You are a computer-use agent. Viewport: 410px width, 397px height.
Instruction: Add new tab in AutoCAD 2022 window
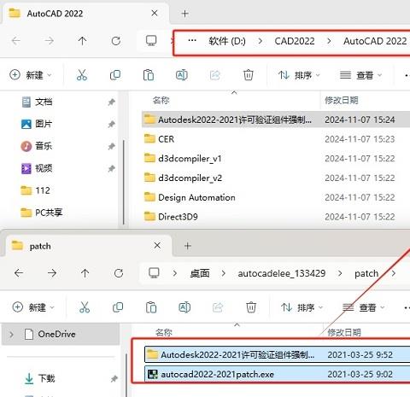coord(185,14)
